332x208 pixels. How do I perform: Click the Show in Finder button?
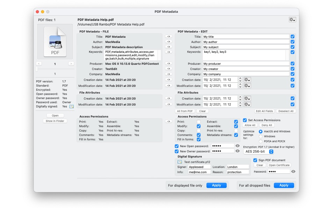pos(55,120)
